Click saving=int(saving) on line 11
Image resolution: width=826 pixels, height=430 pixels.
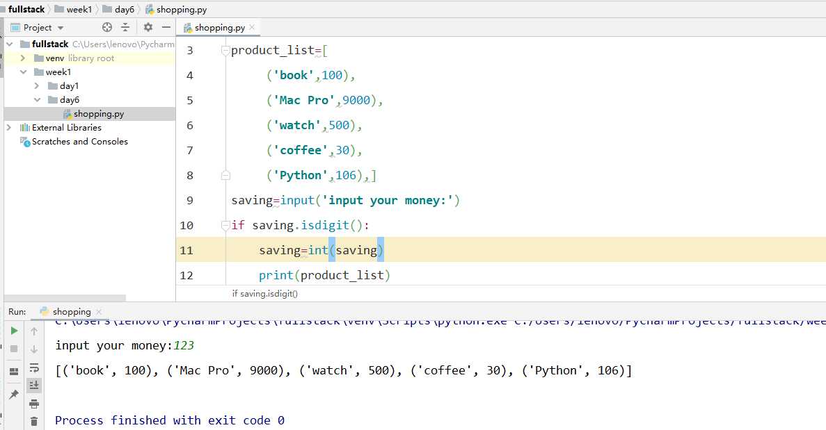click(x=321, y=251)
